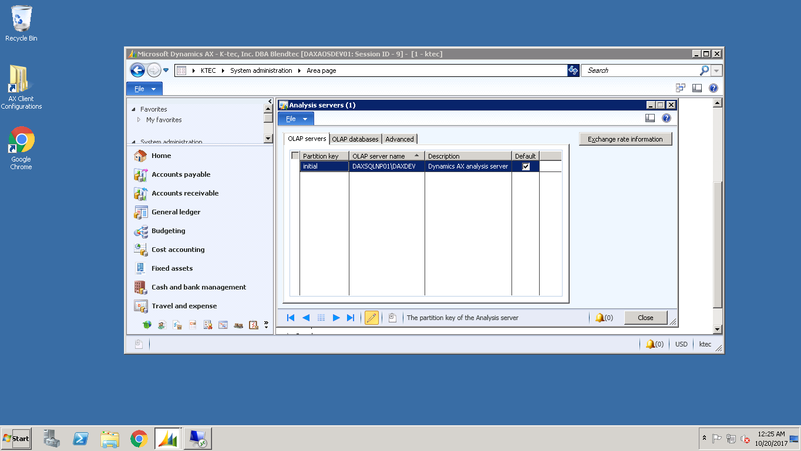
Task: Click the Description column header
Action: (x=468, y=156)
